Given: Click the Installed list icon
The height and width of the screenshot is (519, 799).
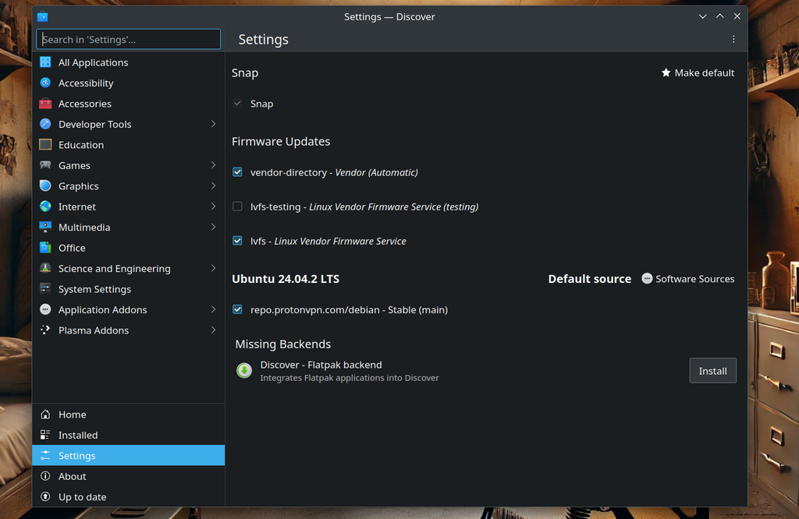Looking at the screenshot, I should pos(45,435).
